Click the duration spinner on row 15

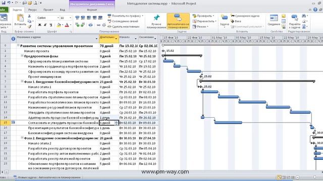click(116, 123)
